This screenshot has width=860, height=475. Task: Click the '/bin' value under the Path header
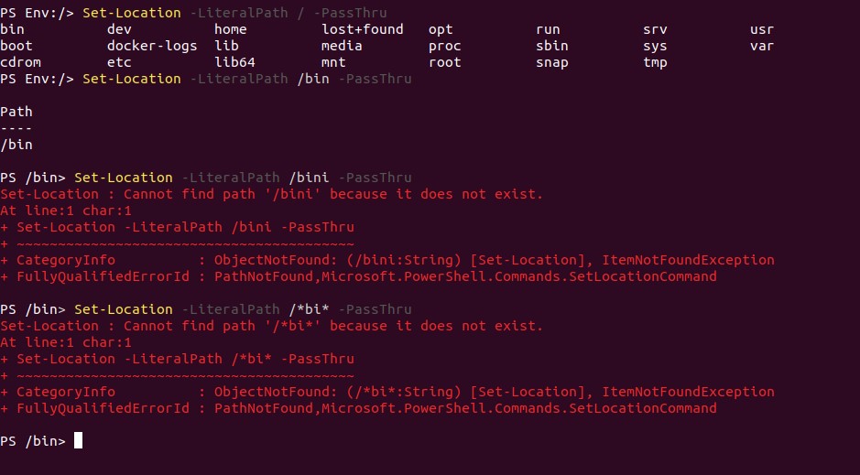pos(16,145)
